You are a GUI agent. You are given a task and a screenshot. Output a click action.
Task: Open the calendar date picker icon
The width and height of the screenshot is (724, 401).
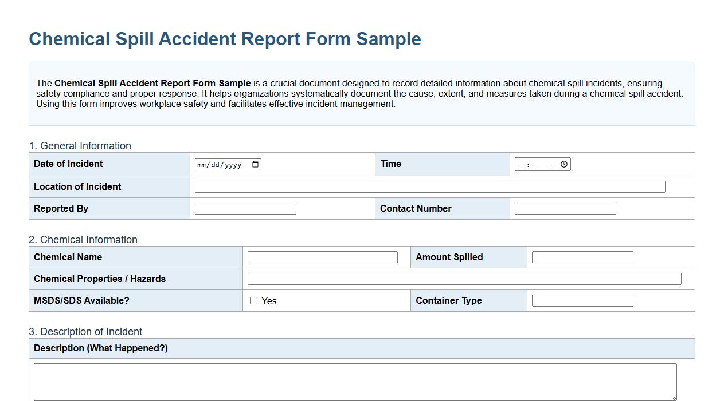click(x=256, y=164)
